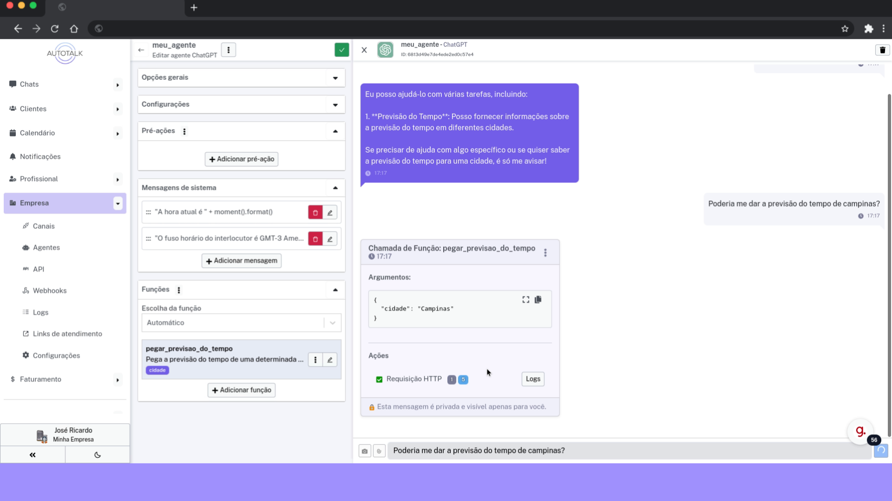Open the meu_agente header options menu
892x501 pixels.
coord(228,50)
